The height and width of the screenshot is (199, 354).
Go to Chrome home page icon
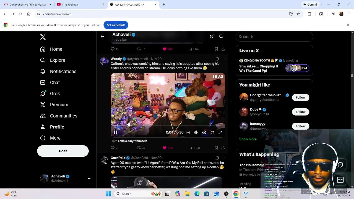29,14
